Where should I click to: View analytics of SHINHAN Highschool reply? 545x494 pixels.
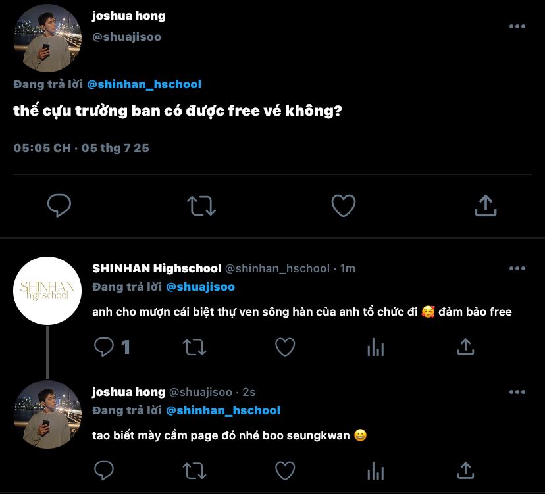pyautogui.click(x=375, y=347)
